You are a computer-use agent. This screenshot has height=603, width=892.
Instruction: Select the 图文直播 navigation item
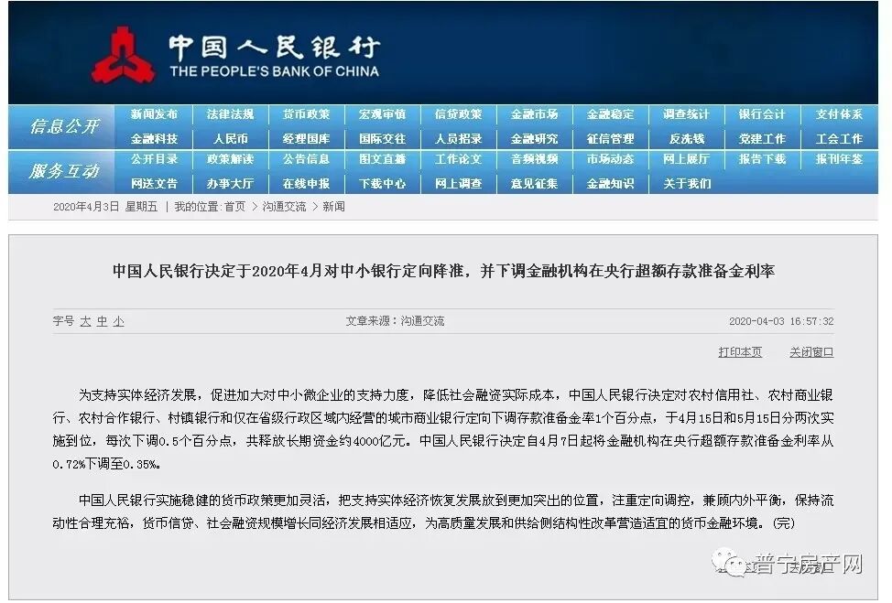tap(382, 159)
